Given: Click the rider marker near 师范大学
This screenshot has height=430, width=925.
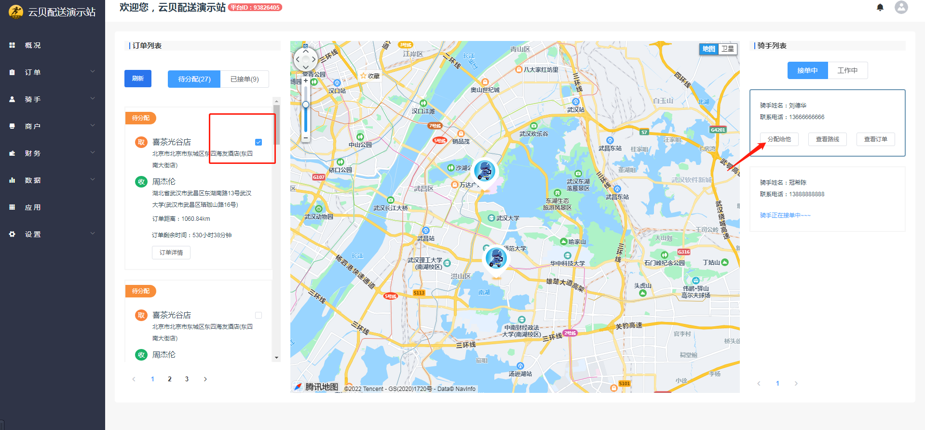Looking at the screenshot, I should click(496, 260).
